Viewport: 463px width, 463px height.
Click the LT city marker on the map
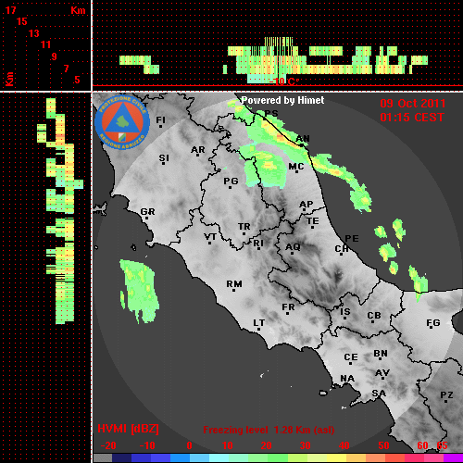coord(259,324)
